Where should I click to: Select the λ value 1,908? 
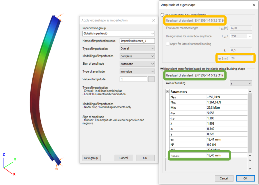pos(227,124)
